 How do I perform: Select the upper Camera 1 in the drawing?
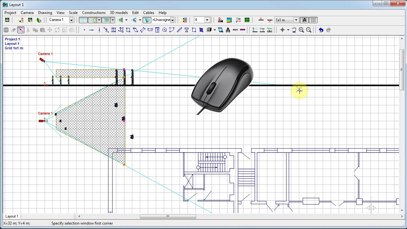tap(42, 60)
